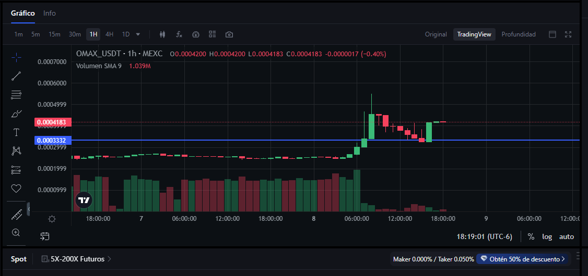Click the red current price label 0.0004183
588x276 pixels.
(53, 122)
